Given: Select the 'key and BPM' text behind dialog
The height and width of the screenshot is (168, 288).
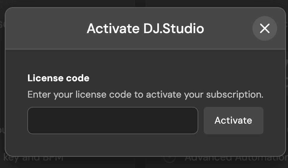Looking at the screenshot, I should coord(33,158).
